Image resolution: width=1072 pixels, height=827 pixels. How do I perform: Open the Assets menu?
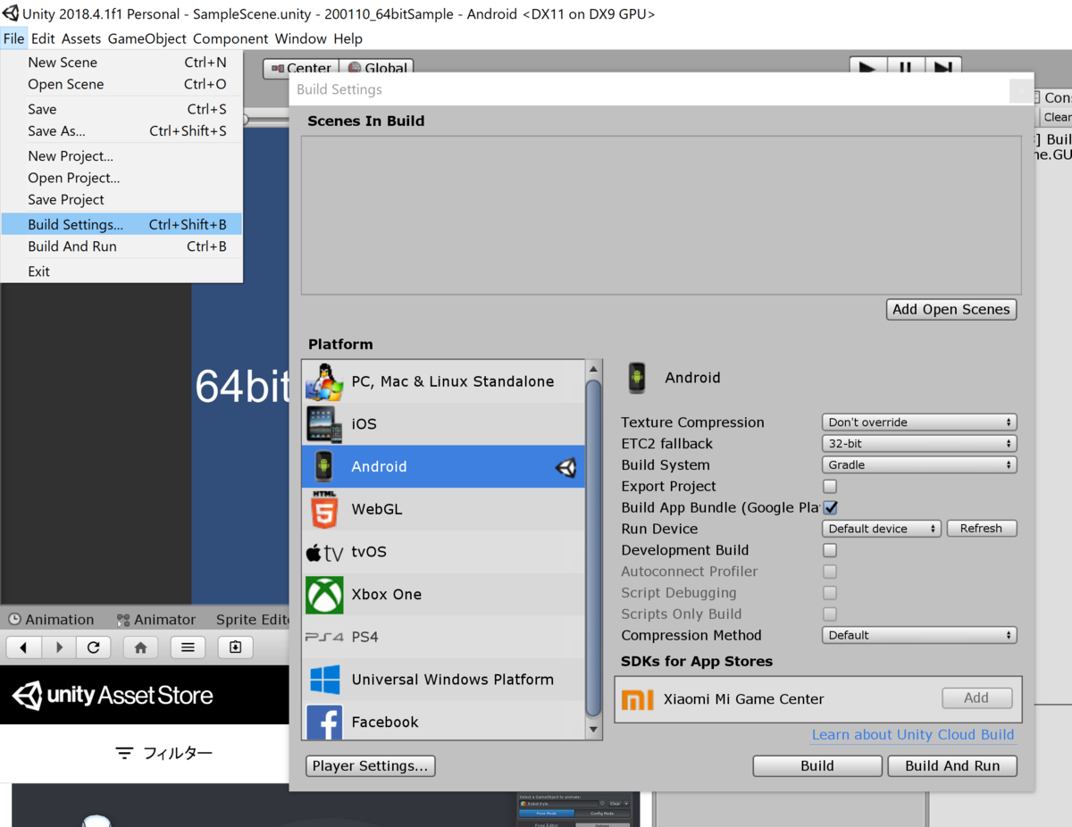click(x=81, y=38)
